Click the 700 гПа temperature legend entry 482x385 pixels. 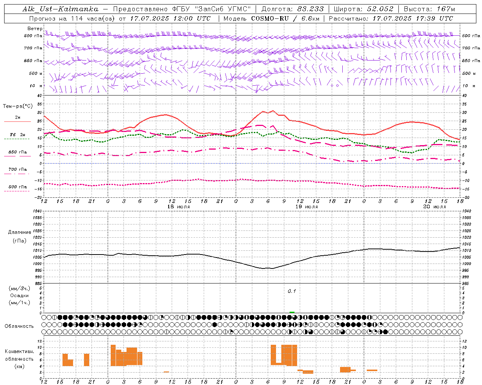tap(17, 170)
